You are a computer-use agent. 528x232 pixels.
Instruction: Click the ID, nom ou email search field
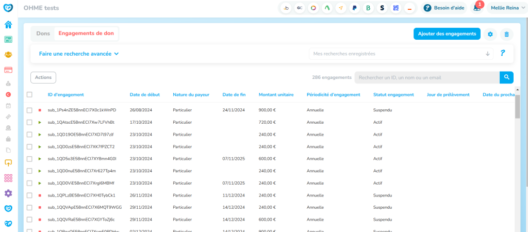pos(426,77)
